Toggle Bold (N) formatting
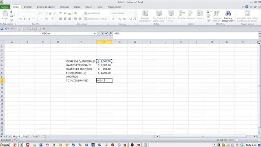This screenshot has width=261, height=147. coord(20,19)
